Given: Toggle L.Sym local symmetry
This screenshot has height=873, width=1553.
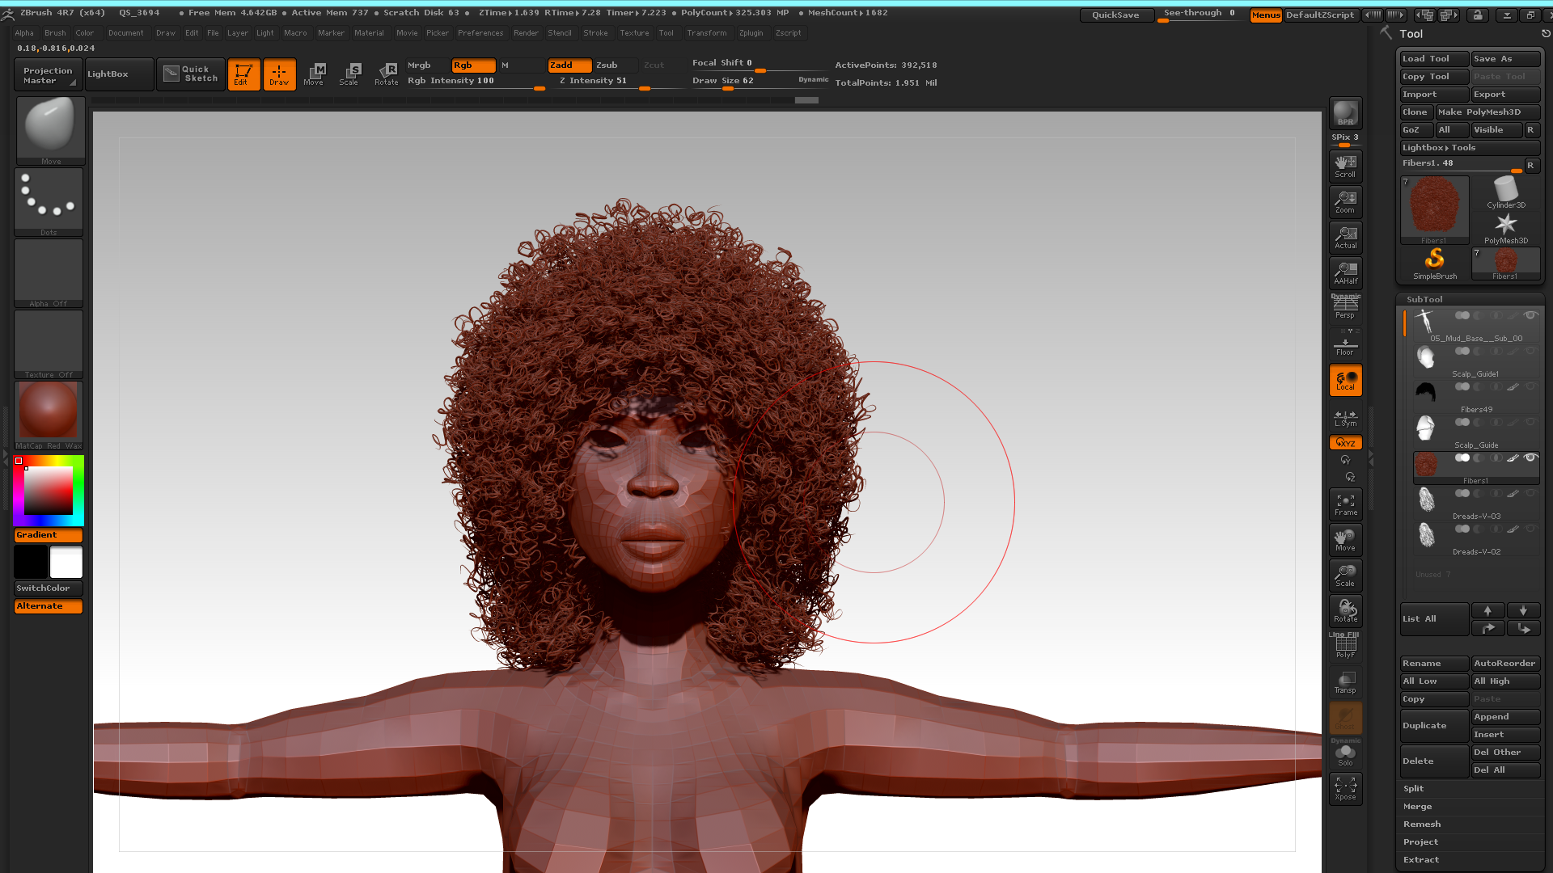Looking at the screenshot, I should pos(1345,417).
